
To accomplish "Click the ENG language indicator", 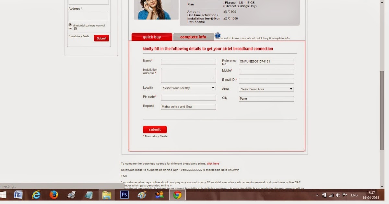I will tap(354, 195).
